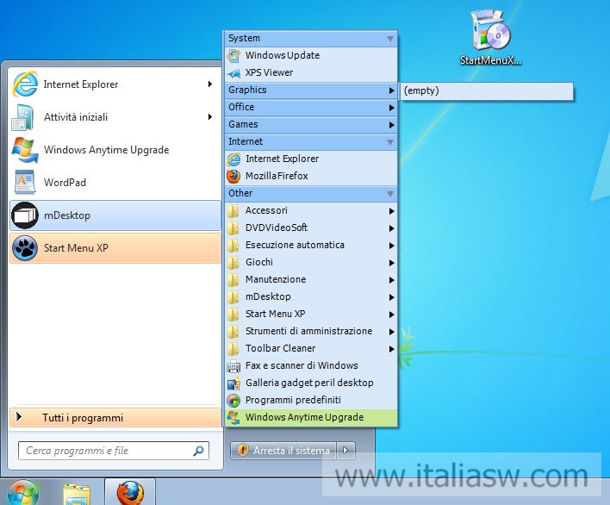Open Windows Update from System group
610x505 pixels.
[x=311, y=55]
